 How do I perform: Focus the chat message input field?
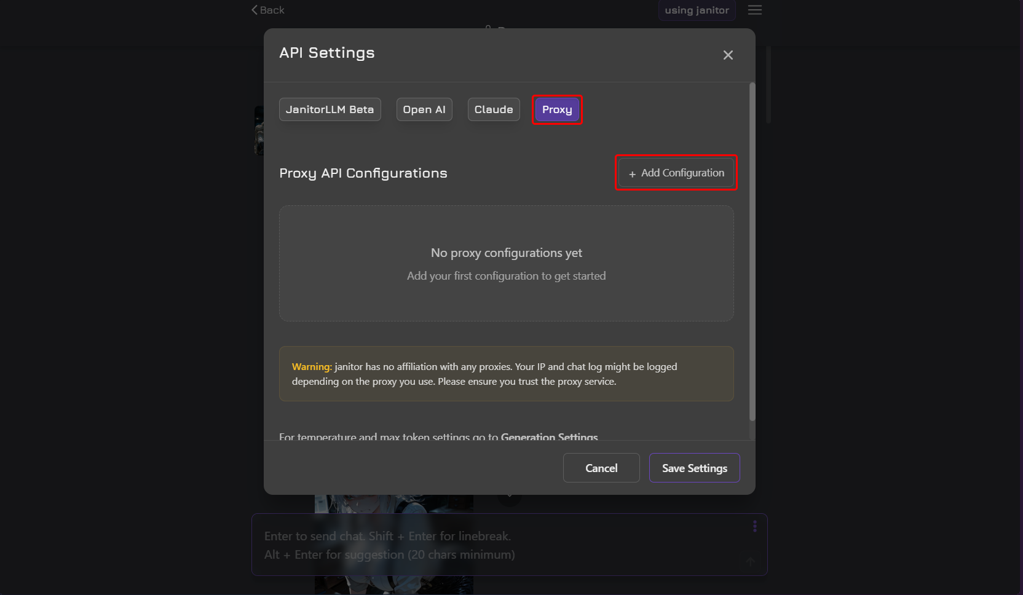point(492,545)
